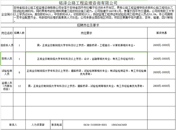Click the 企业简介 label cell
The width and height of the screenshot is (176, 130).
click(7, 14)
